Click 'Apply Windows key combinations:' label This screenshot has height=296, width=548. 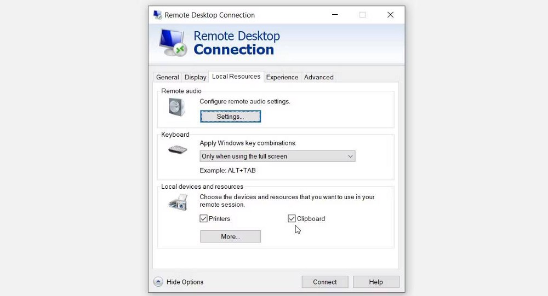[248, 143]
